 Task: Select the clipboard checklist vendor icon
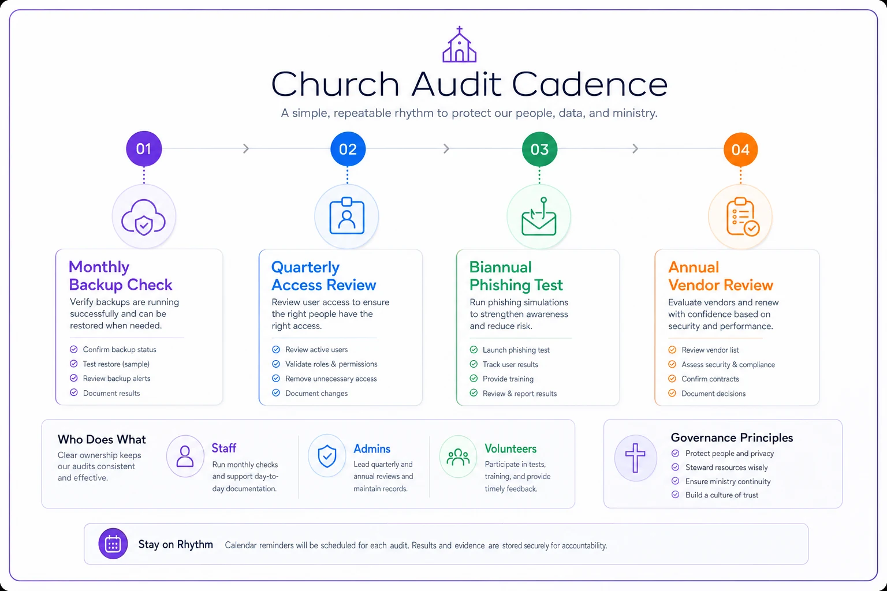(x=742, y=217)
